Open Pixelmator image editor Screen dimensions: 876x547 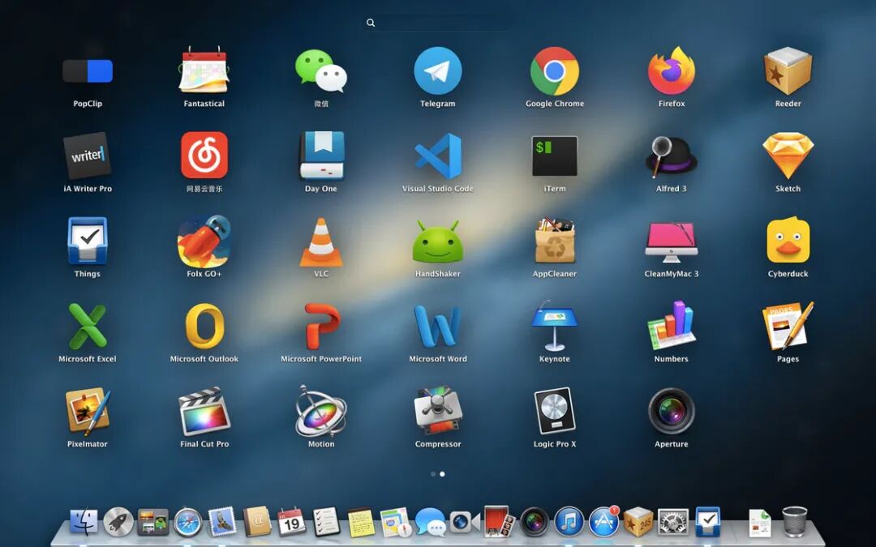88,412
